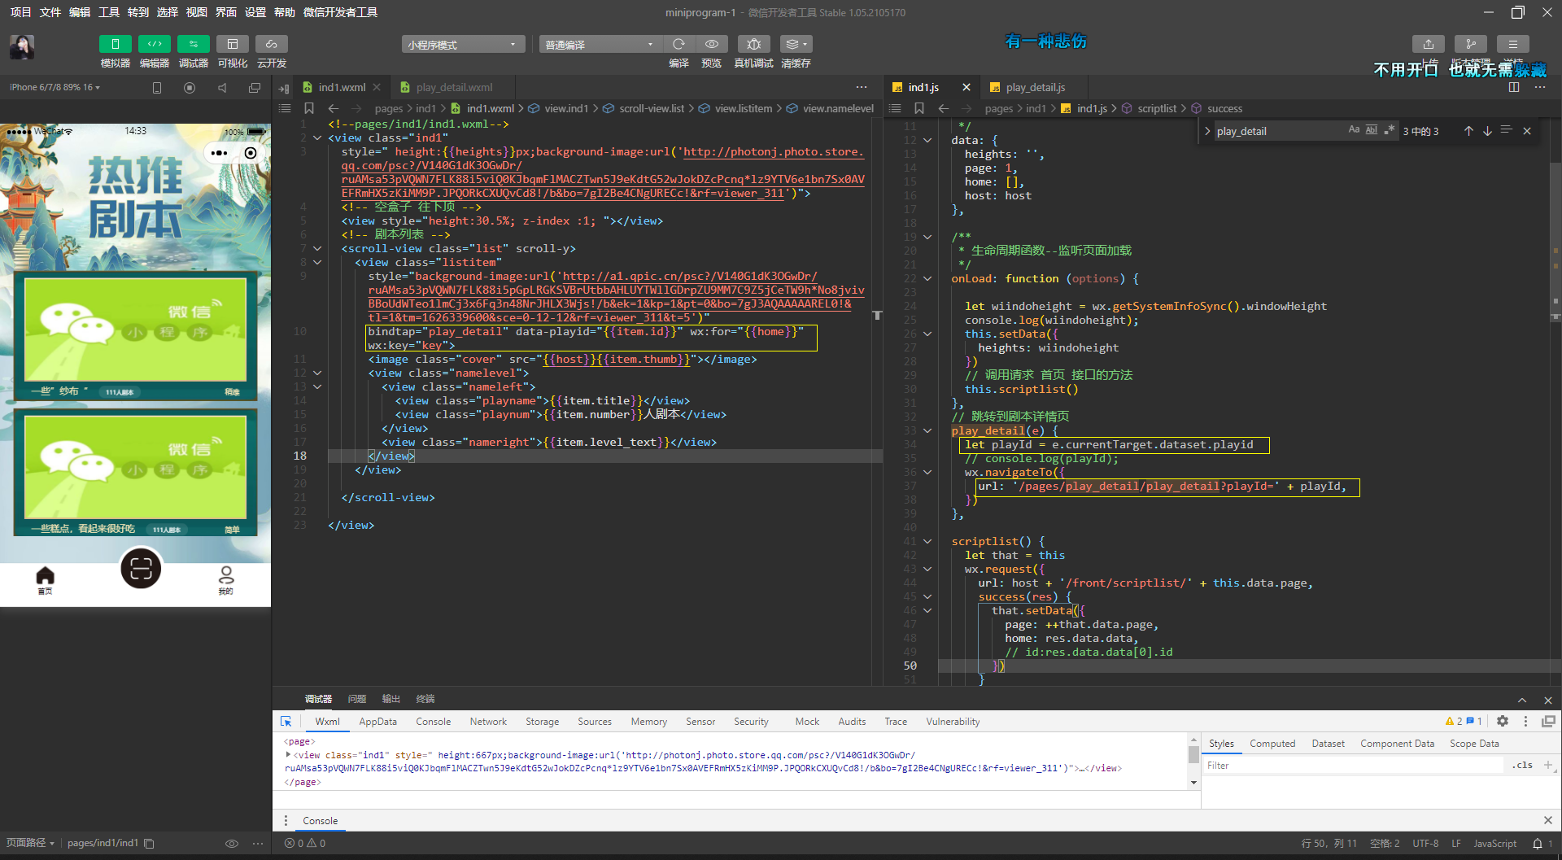
Task: Open the outline list in js editor
Action: click(895, 108)
